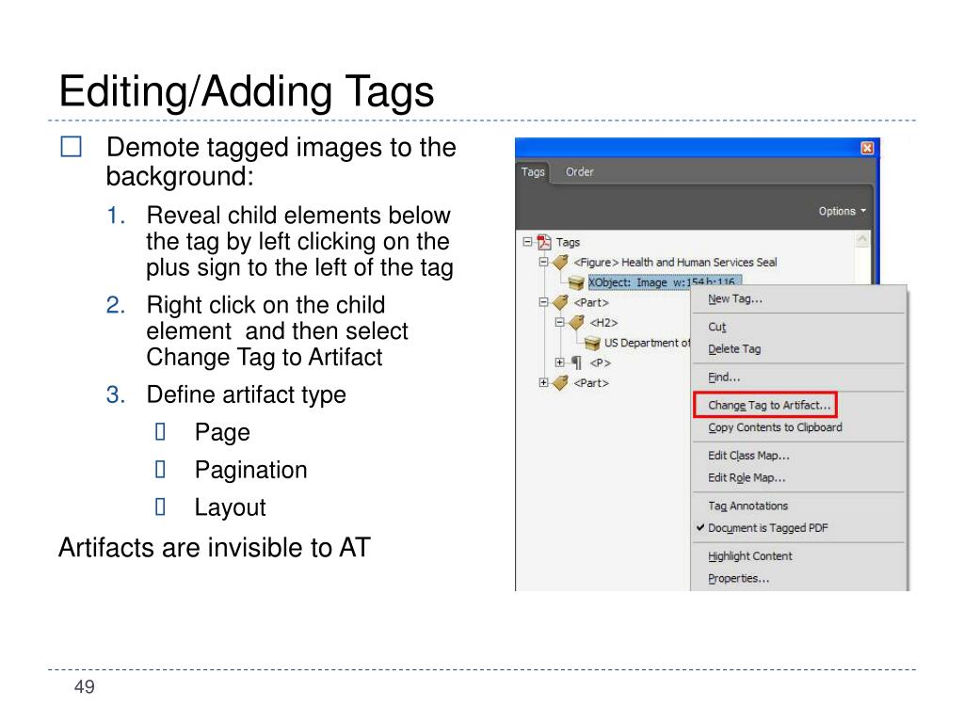Click the H2 tag's tag icon
Screen dimensions: 964x723
click(x=576, y=322)
